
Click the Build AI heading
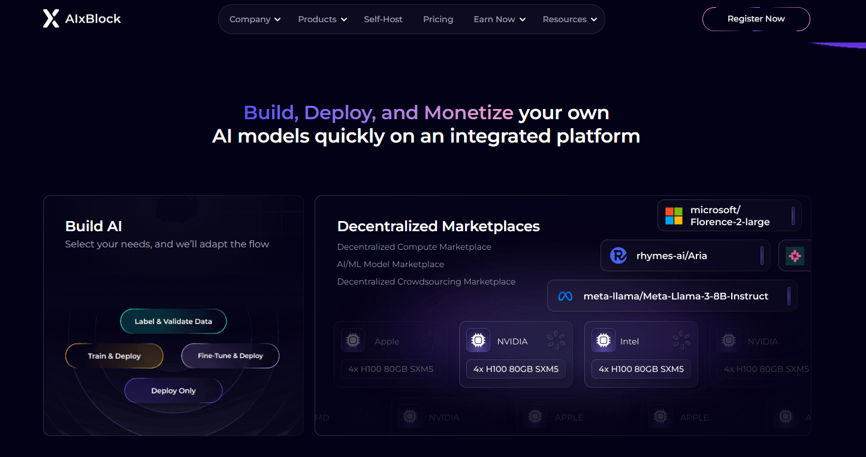click(93, 226)
